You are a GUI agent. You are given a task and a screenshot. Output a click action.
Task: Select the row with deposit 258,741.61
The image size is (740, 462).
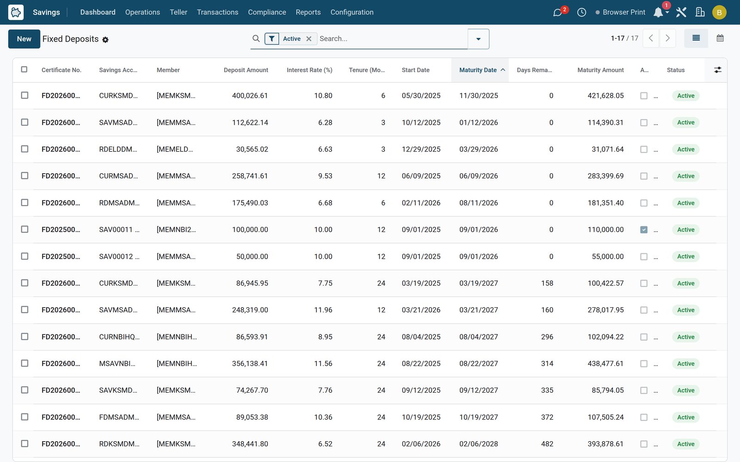pyautogui.click(x=25, y=176)
